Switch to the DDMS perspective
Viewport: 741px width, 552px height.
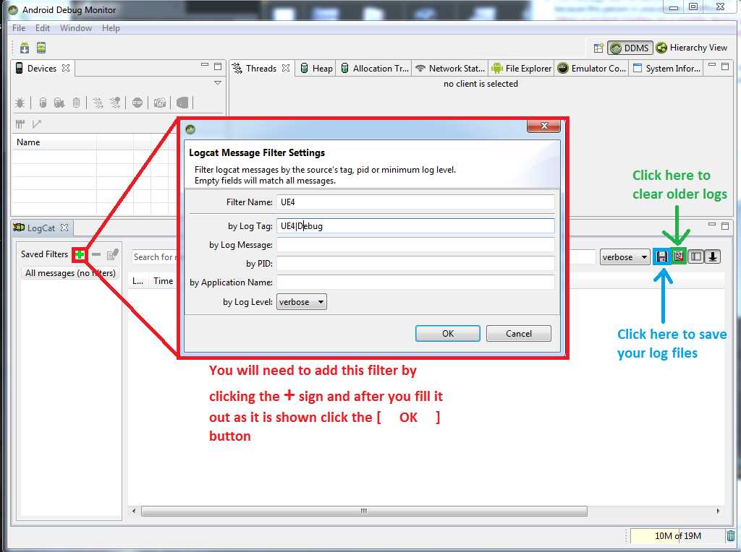[630, 48]
